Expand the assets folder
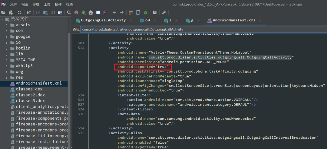 point(7,25)
